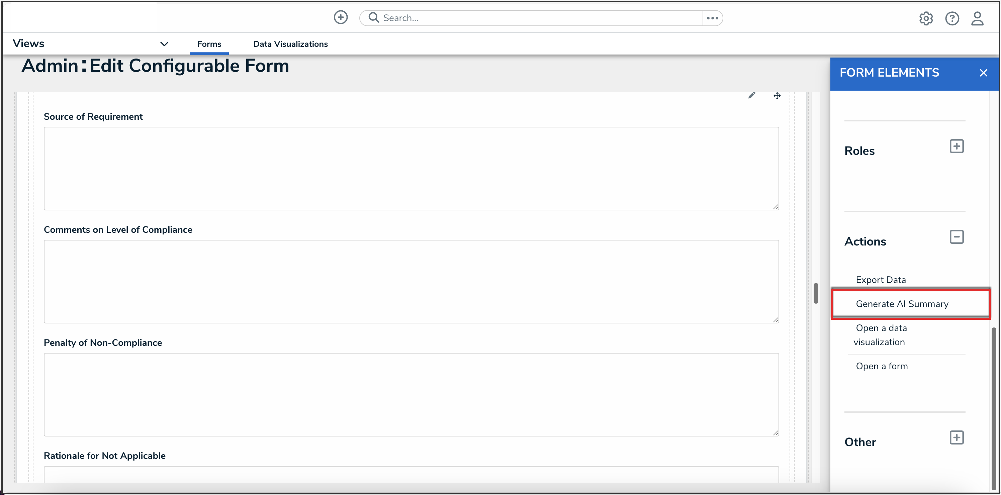
Task: Click the form canvas vertical scrollbar
Action: pos(816,293)
